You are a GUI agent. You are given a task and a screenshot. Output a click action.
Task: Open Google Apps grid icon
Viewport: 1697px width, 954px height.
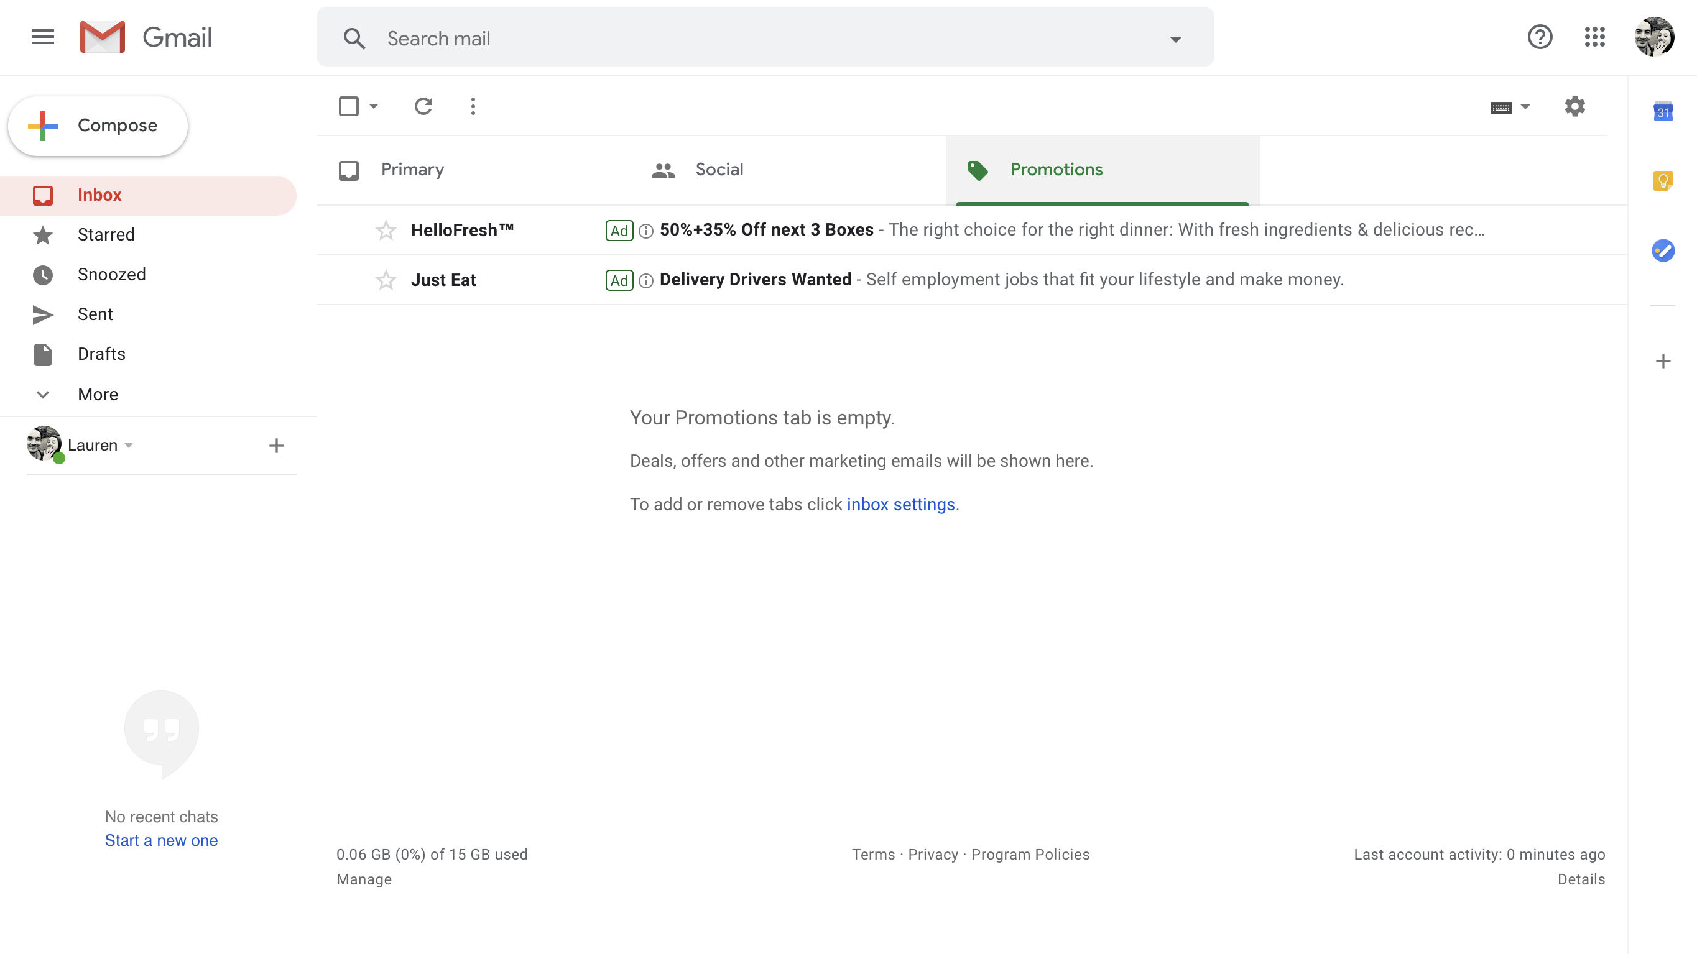click(1594, 37)
